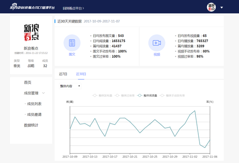Click the 近30天关键数据 heading

click(x=69, y=21)
